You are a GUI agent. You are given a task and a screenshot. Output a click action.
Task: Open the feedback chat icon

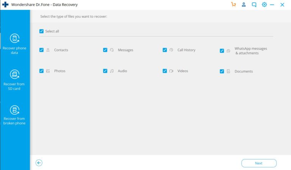click(254, 5)
